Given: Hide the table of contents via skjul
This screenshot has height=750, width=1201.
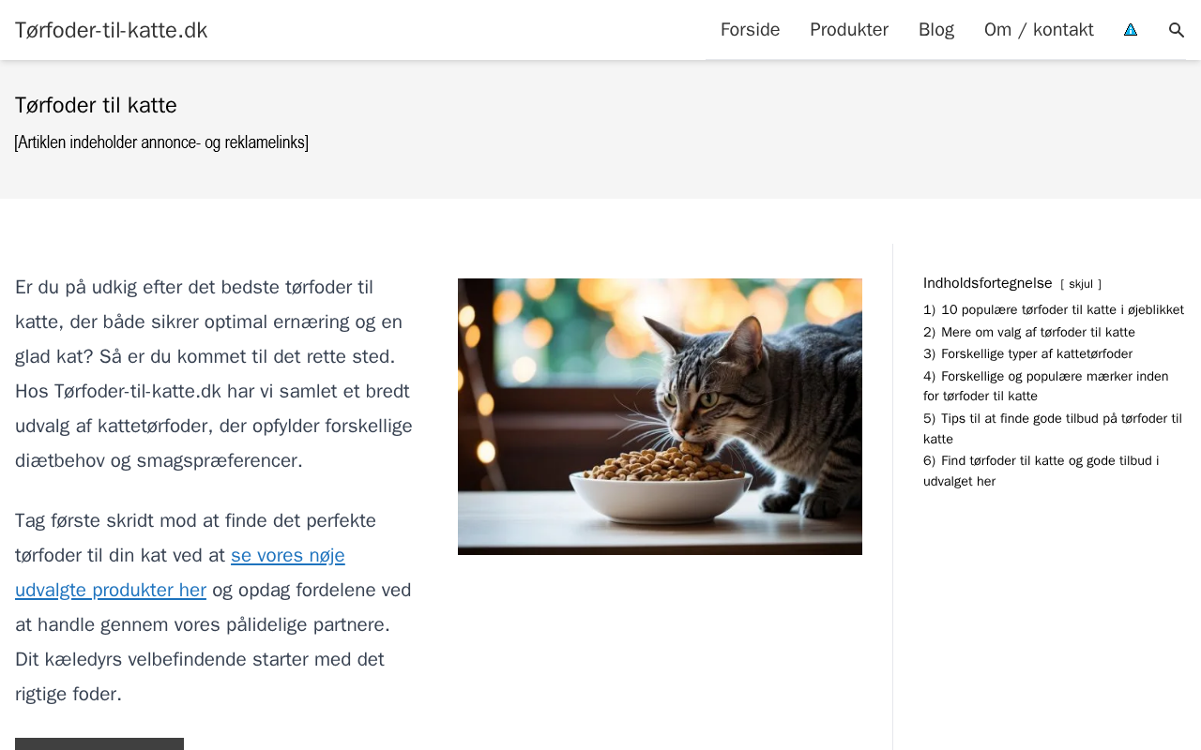Looking at the screenshot, I should pyautogui.click(x=1081, y=284).
